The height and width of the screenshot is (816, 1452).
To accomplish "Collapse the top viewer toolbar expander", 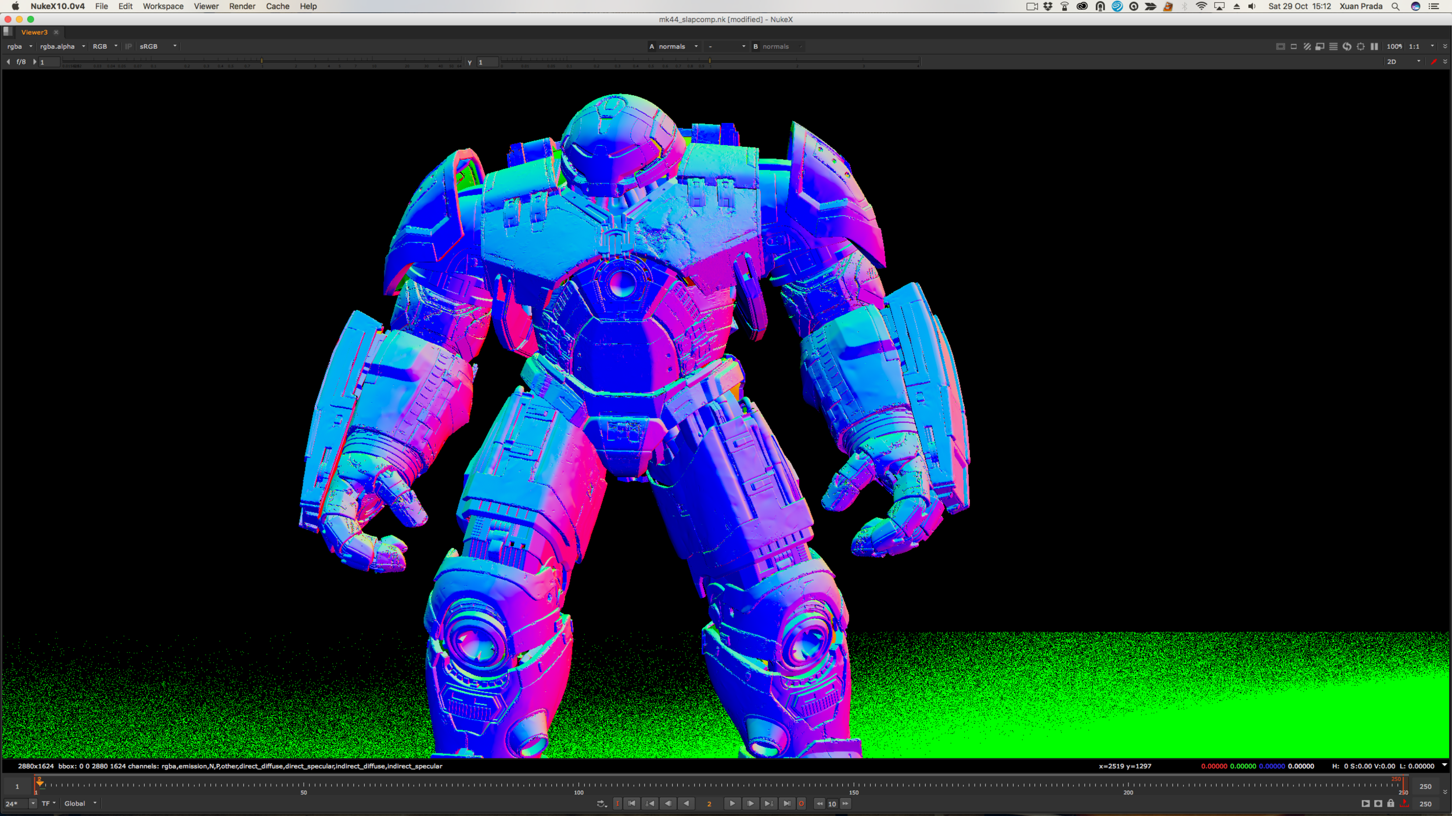I will pyautogui.click(x=1445, y=46).
